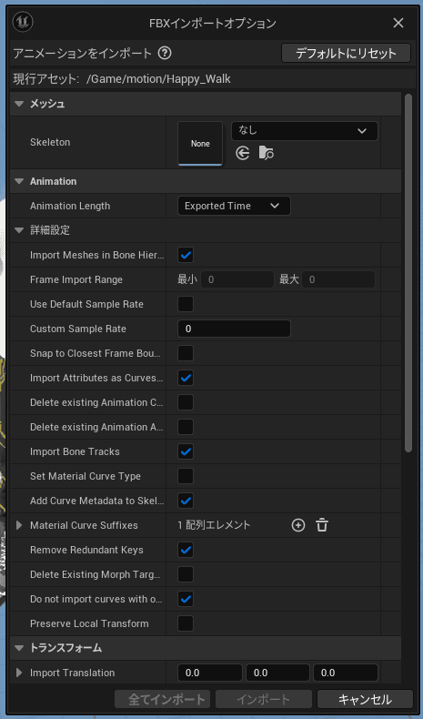The image size is (423, 719).
Task: Click the help question mark icon
Action: [165, 54]
